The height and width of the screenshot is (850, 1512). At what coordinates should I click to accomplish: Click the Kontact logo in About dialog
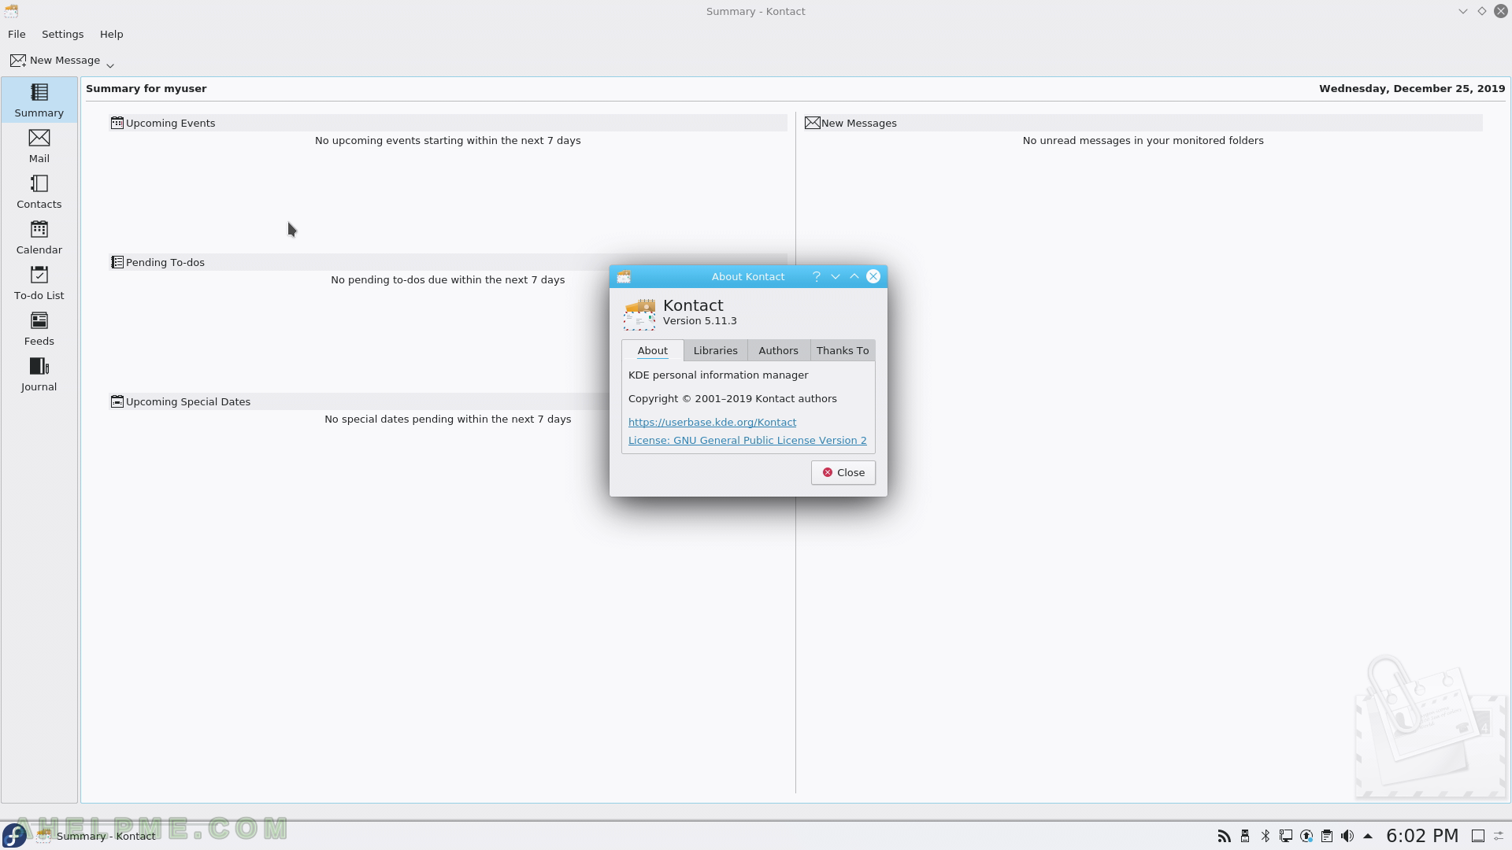coord(639,313)
